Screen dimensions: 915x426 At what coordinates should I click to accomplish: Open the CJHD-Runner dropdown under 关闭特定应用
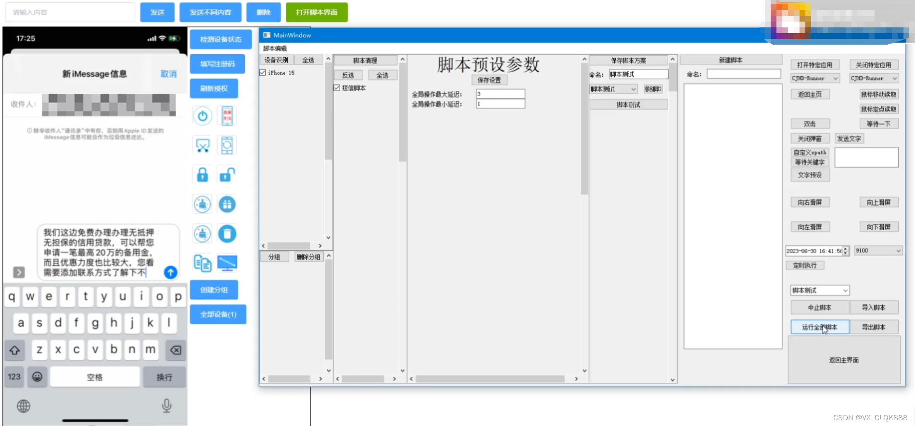pos(874,78)
